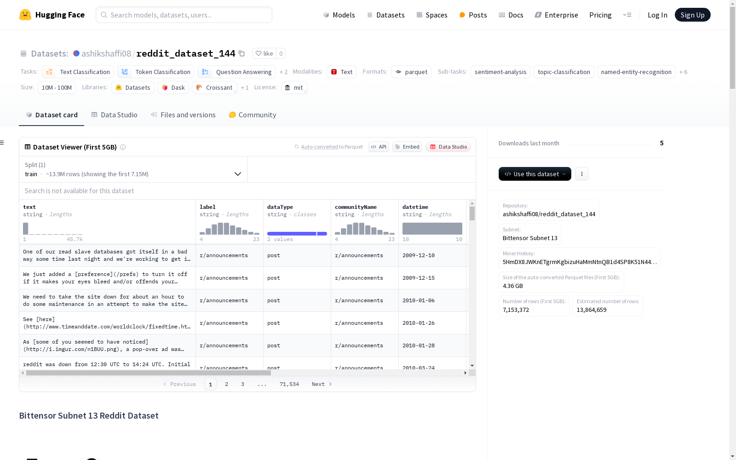Click the table vertical scrollbar thumb

point(472,213)
